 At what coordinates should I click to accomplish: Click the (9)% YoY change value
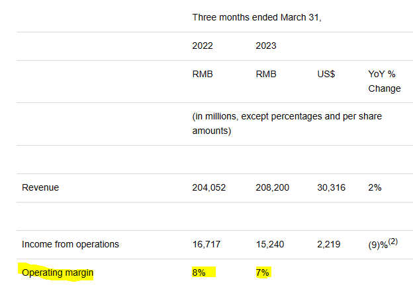(377, 245)
